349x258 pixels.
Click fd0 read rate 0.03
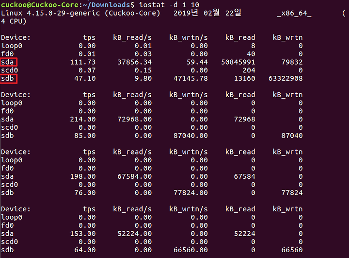[143, 54]
